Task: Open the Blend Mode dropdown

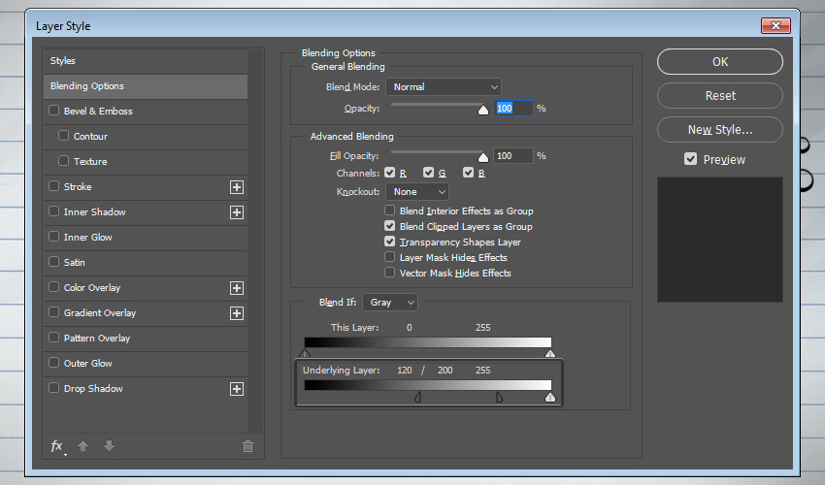Action: click(x=444, y=86)
